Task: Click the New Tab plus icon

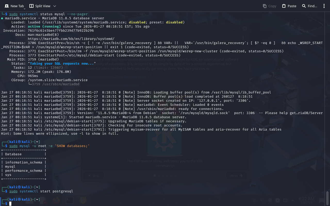Action: coord(7,6)
